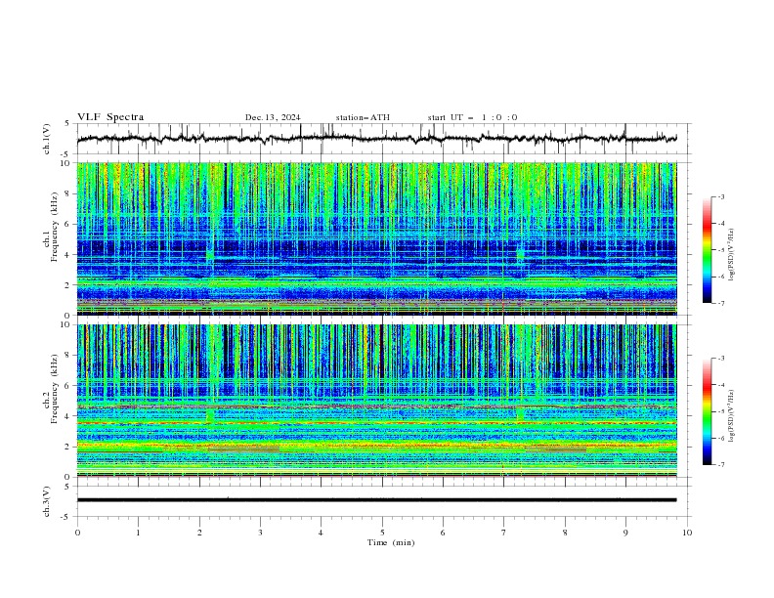This screenshot has width=774, height=598.
Task: Click the time axis tick label '0'
Action: click(x=77, y=533)
